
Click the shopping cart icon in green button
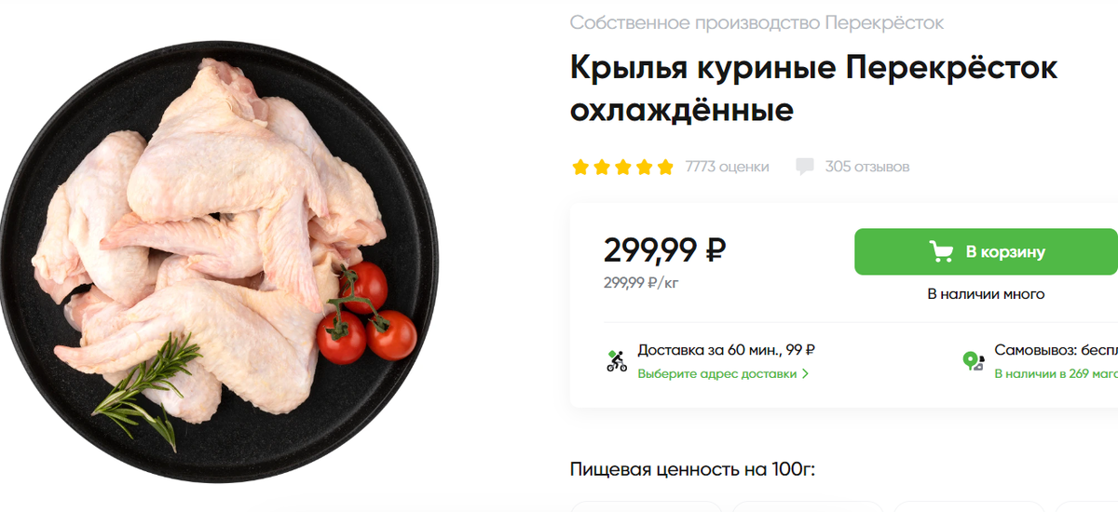[x=941, y=251]
